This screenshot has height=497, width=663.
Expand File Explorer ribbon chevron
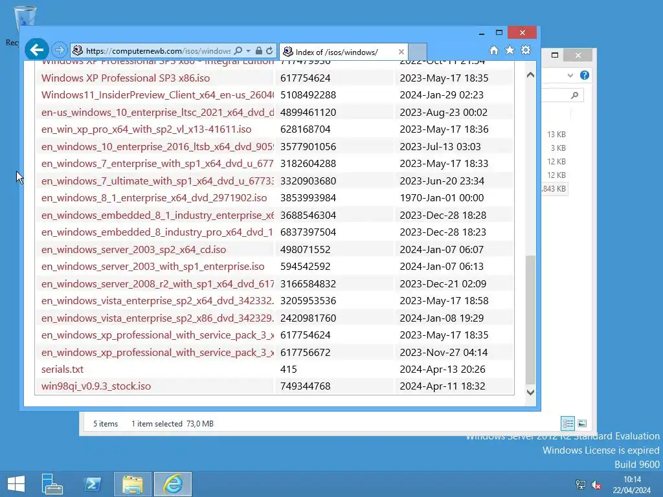click(x=570, y=75)
